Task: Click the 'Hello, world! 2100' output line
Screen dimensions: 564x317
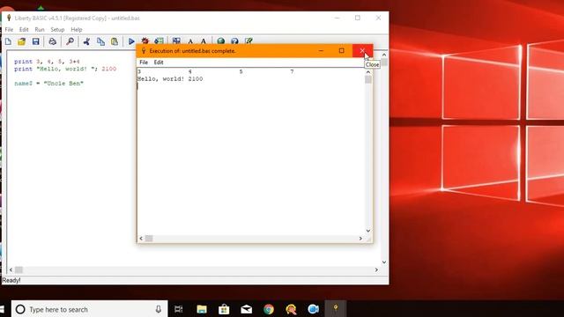Action: tap(170, 78)
